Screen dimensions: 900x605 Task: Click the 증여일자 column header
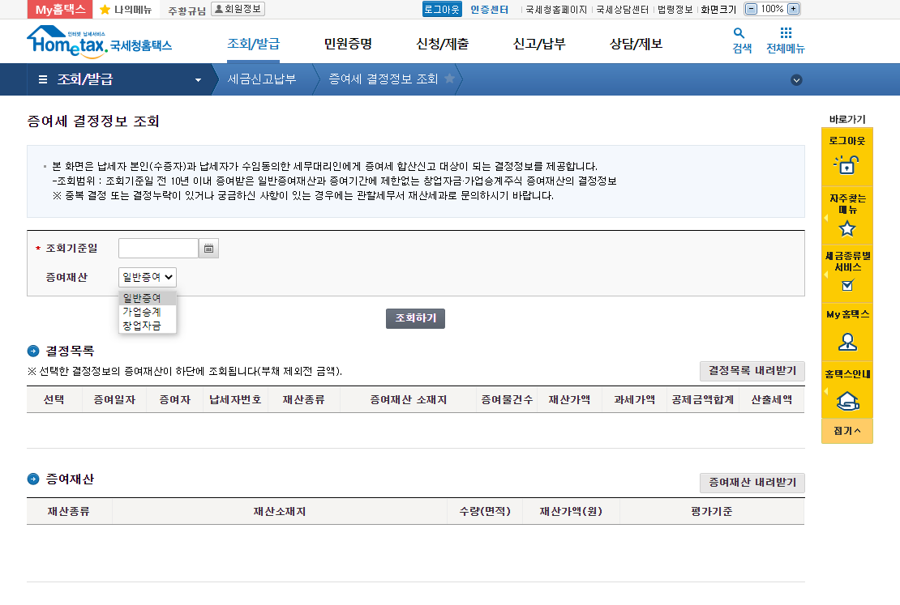[x=114, y=400]
